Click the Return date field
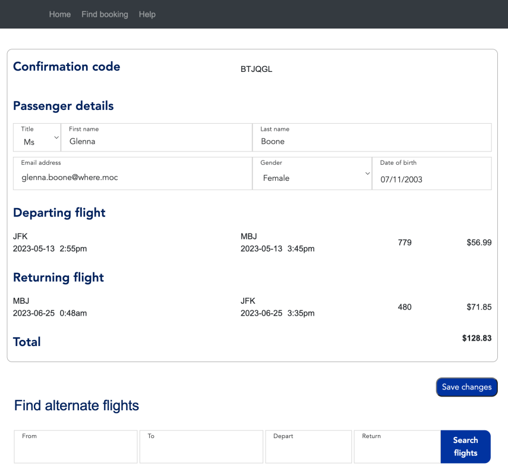 397,451
